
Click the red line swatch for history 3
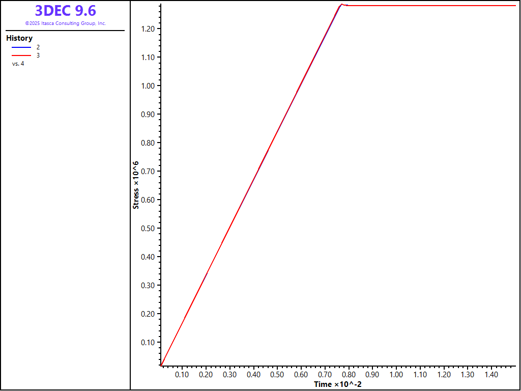coord(21,55)
